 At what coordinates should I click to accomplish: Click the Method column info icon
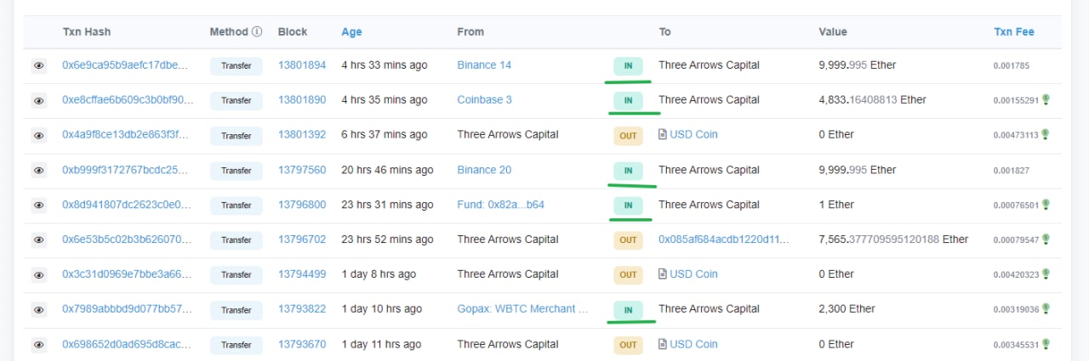(257, 31)
